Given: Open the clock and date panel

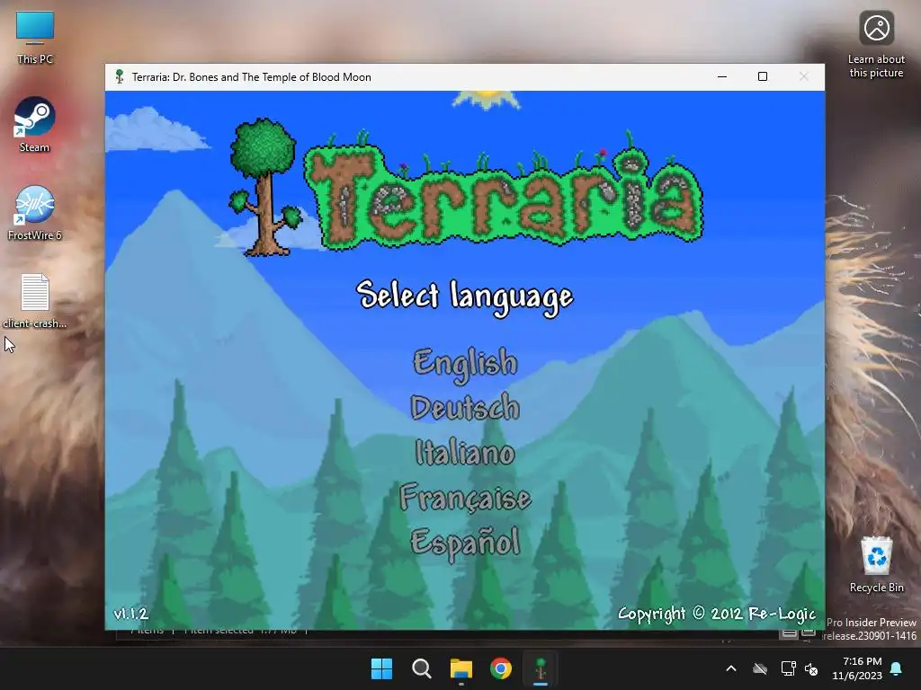Looking at the screenshot, I should click(x=857, y=668).
